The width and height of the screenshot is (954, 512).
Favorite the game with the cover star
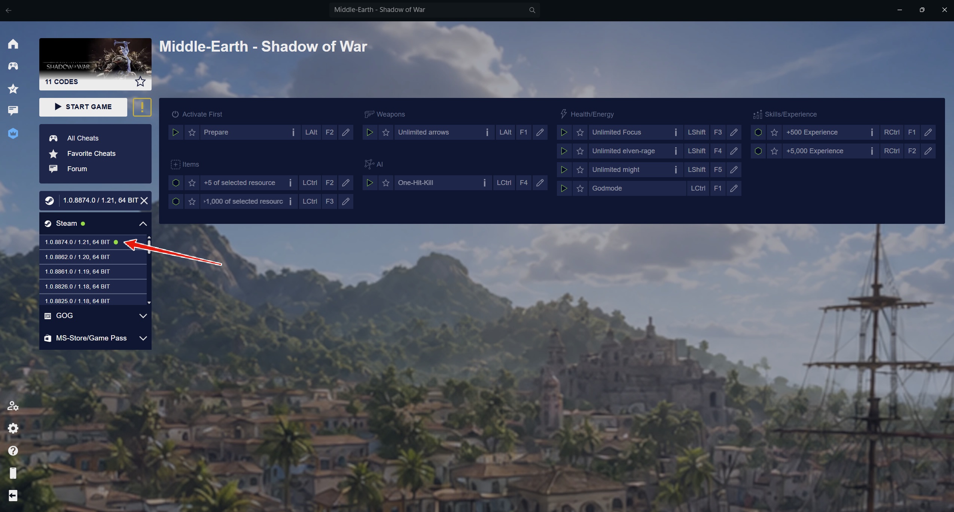(140, 81)
